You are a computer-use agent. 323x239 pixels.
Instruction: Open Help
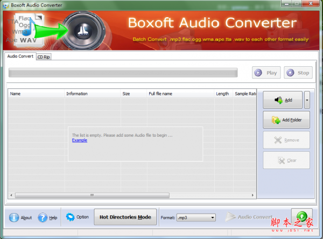[47, 217]
